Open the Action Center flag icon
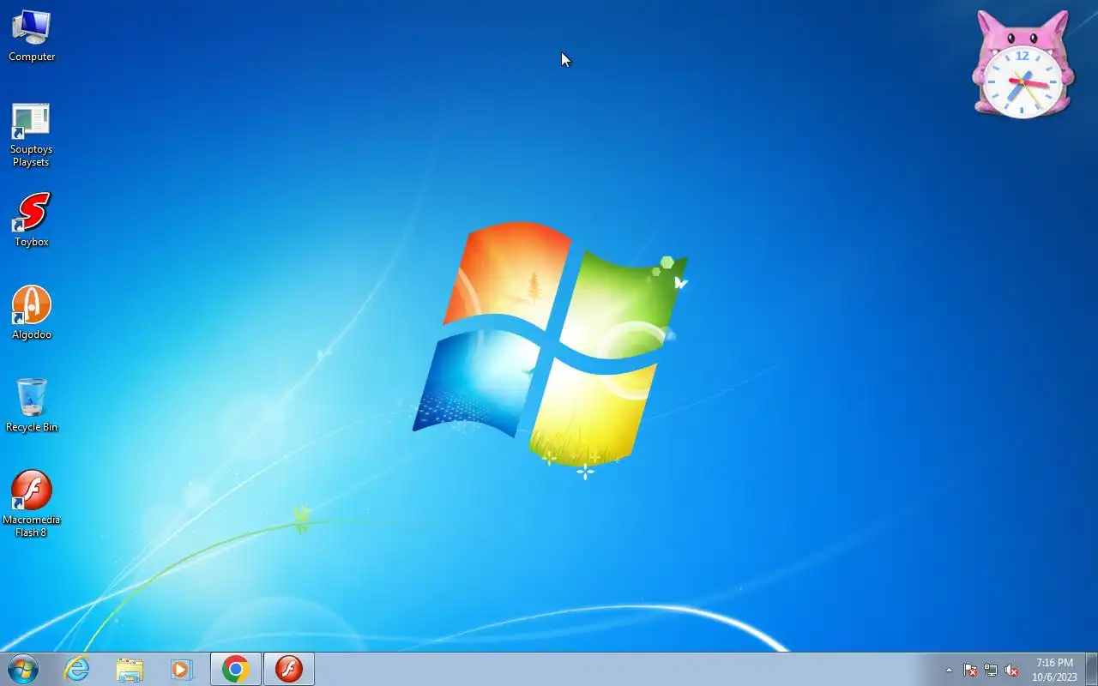 click(970, 670)
